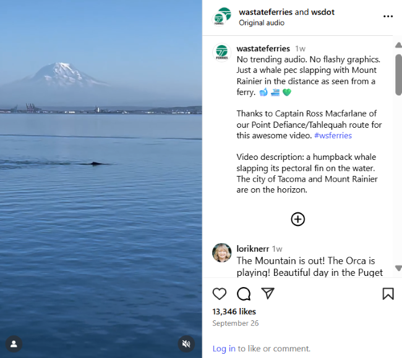The image size is (402, 358).
Task: Share post using paper plane icon
Action: (267, 293)
